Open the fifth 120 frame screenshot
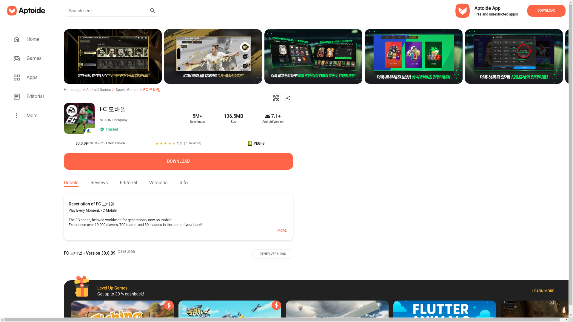 [x=514, y=56]
